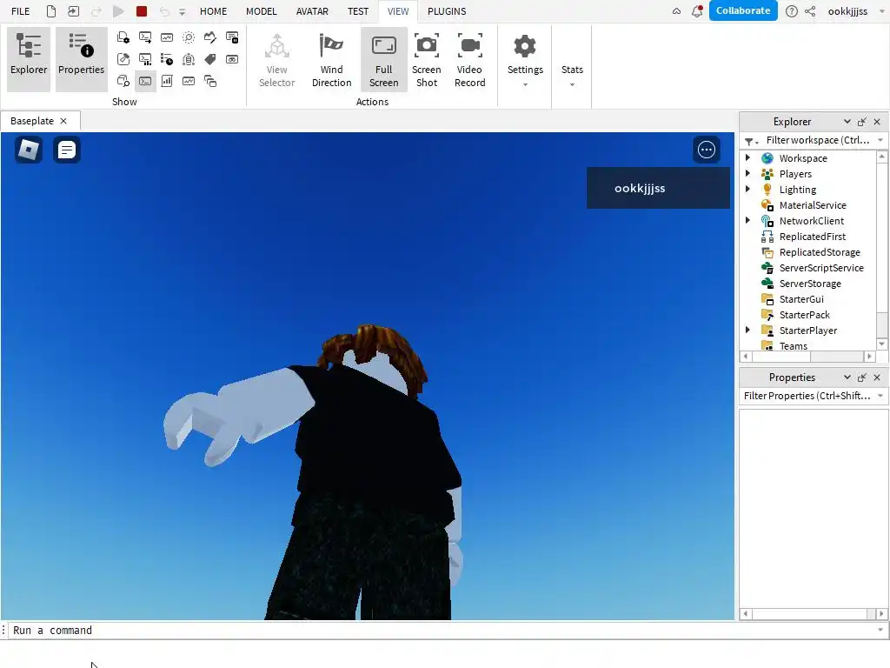Screen dimensions: 890x668
Task: Start Video Record
Action: click(470, 45)
